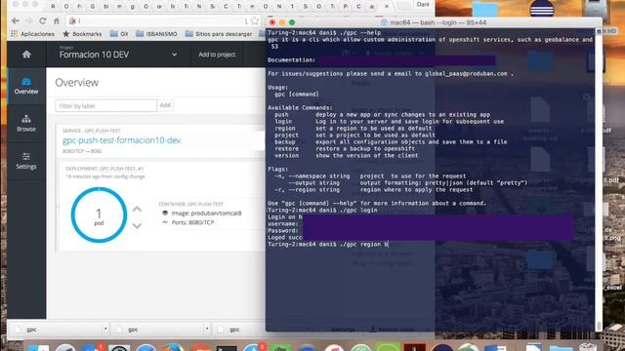Click the 'Available Commands:' line in terminal
The width and height of the screenshot is (625, 351).
[300, 108]
